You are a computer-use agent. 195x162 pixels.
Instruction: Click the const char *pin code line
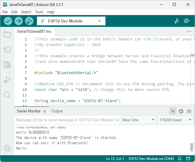(103, 90)
